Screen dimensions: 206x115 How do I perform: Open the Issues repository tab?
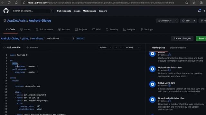coord(25,29)
